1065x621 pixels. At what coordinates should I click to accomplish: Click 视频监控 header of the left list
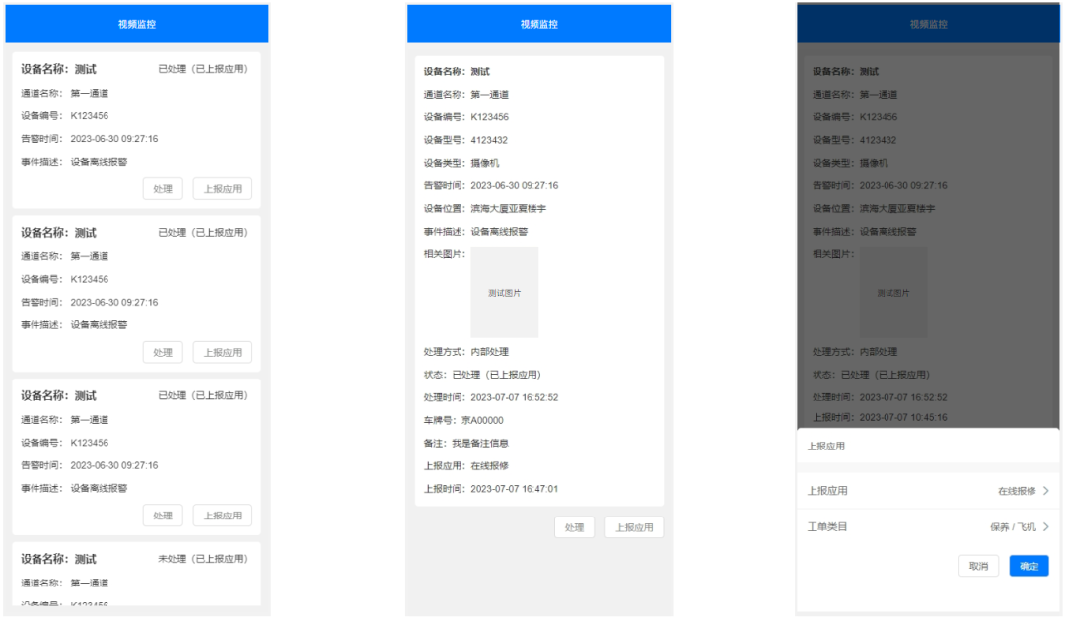[136, 24]
